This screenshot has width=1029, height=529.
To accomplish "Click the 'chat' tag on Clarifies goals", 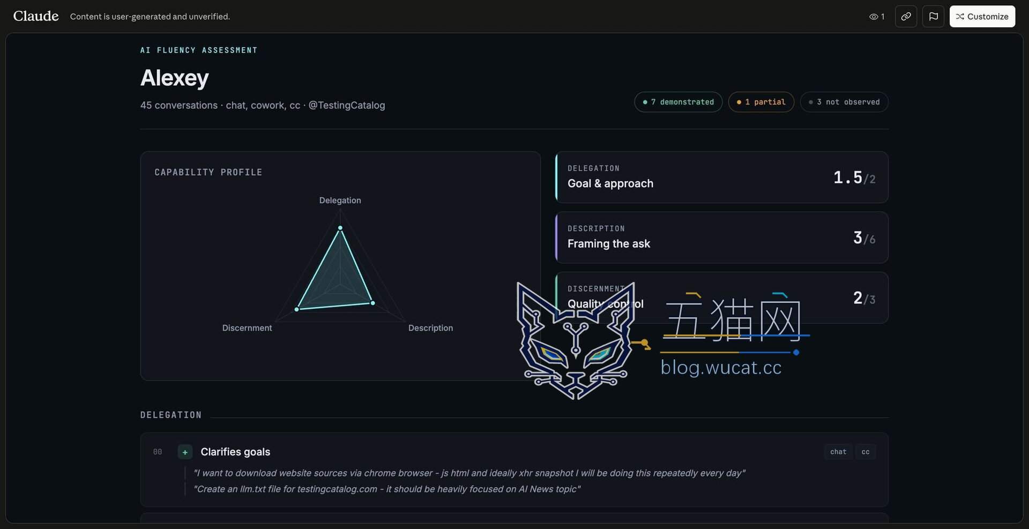I will [x=838, y=452].
